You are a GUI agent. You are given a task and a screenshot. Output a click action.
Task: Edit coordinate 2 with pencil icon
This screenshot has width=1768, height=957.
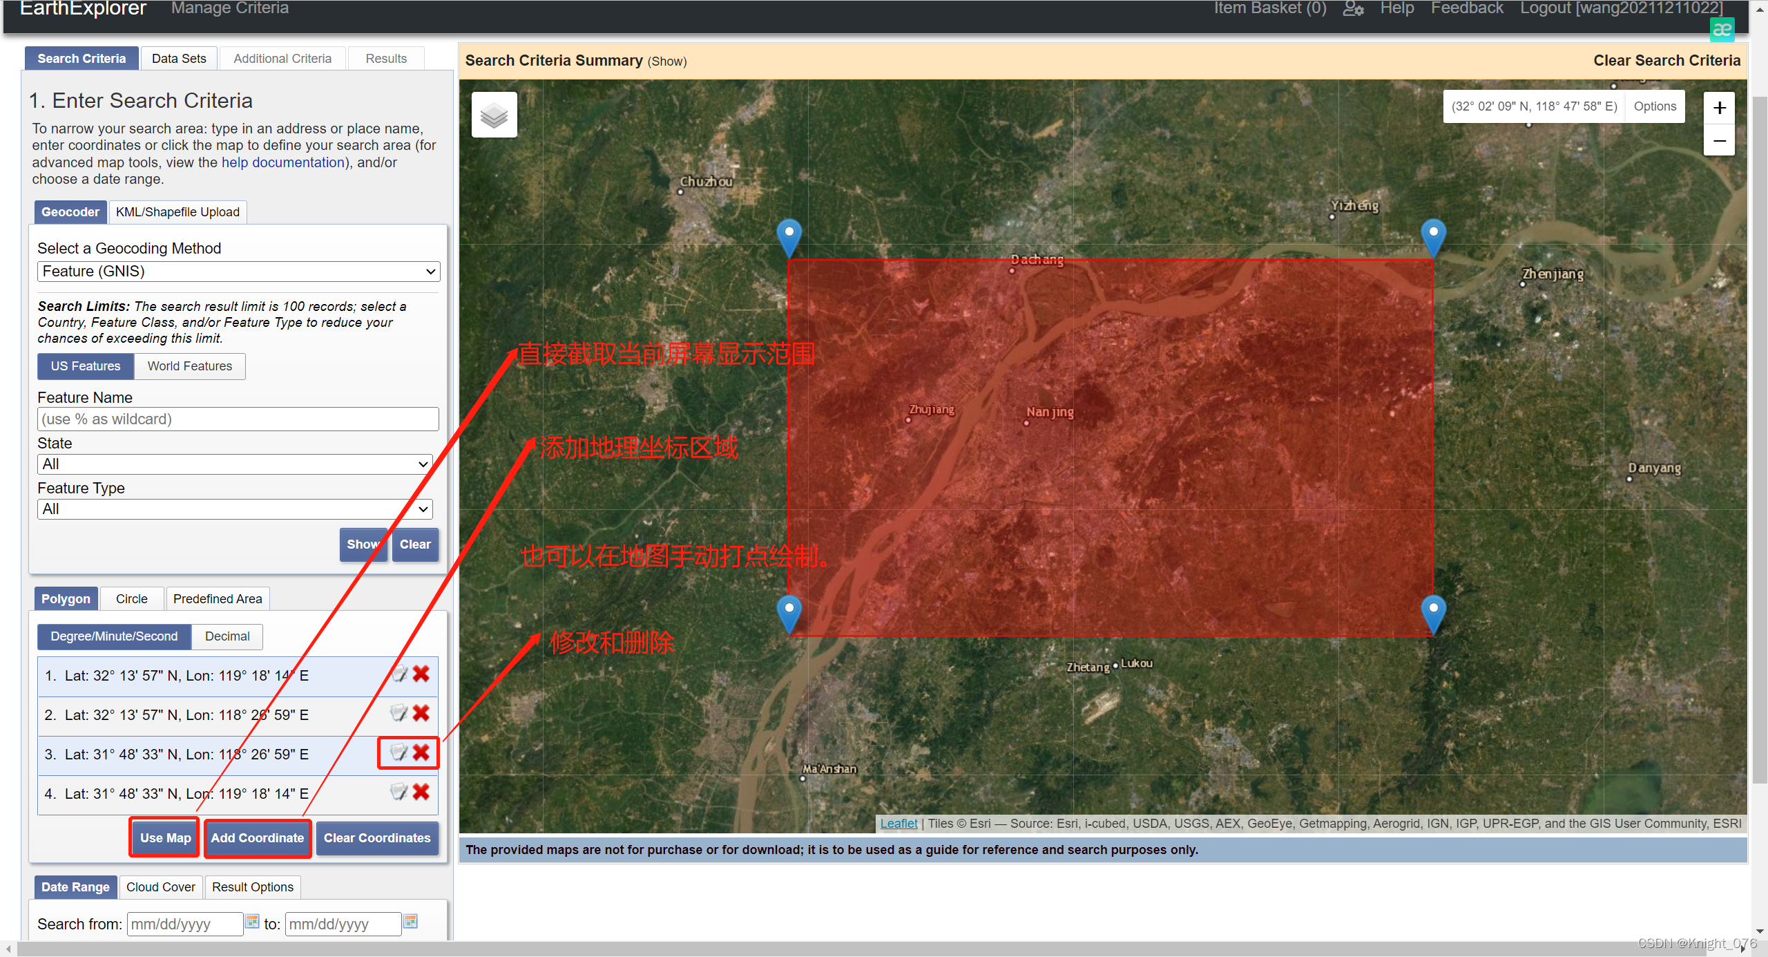[398, 713]
